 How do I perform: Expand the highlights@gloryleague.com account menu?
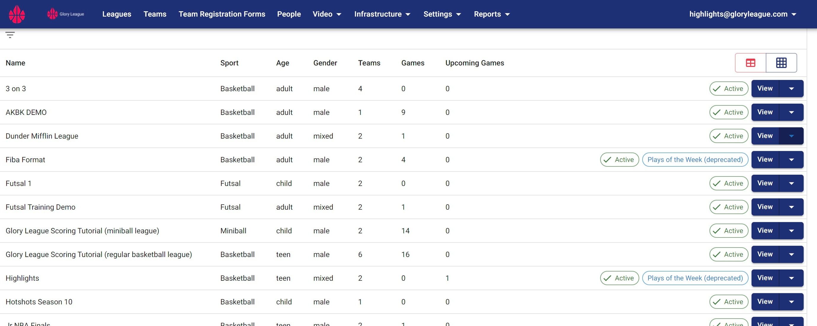tap(742, 14)
